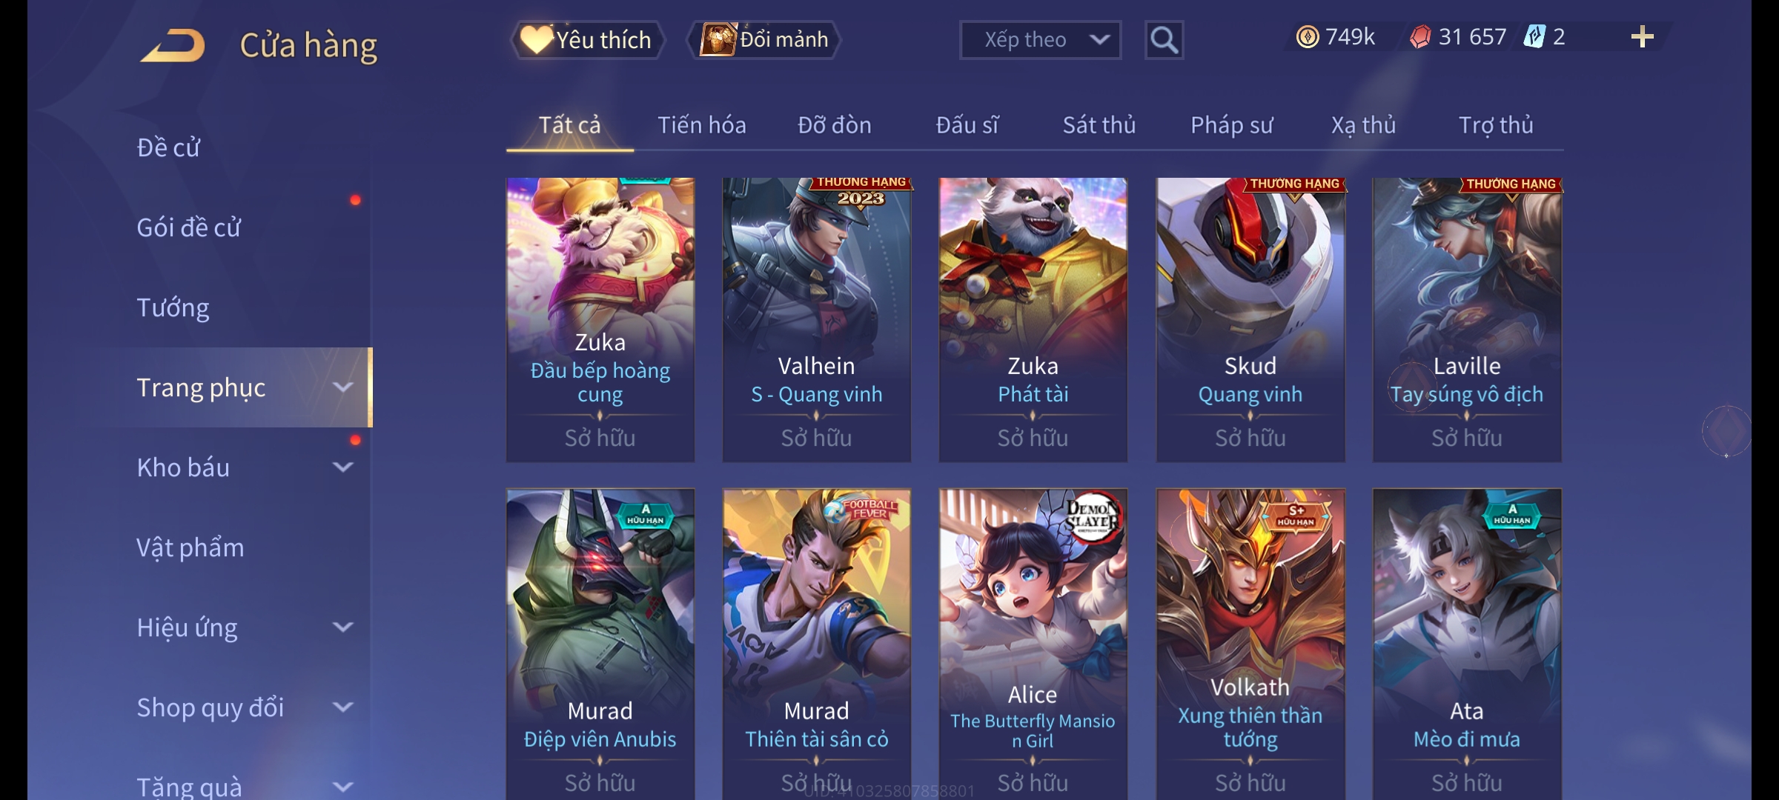Click the heart Yêu thích icon
1779x800 pixels.
[536, 39]
